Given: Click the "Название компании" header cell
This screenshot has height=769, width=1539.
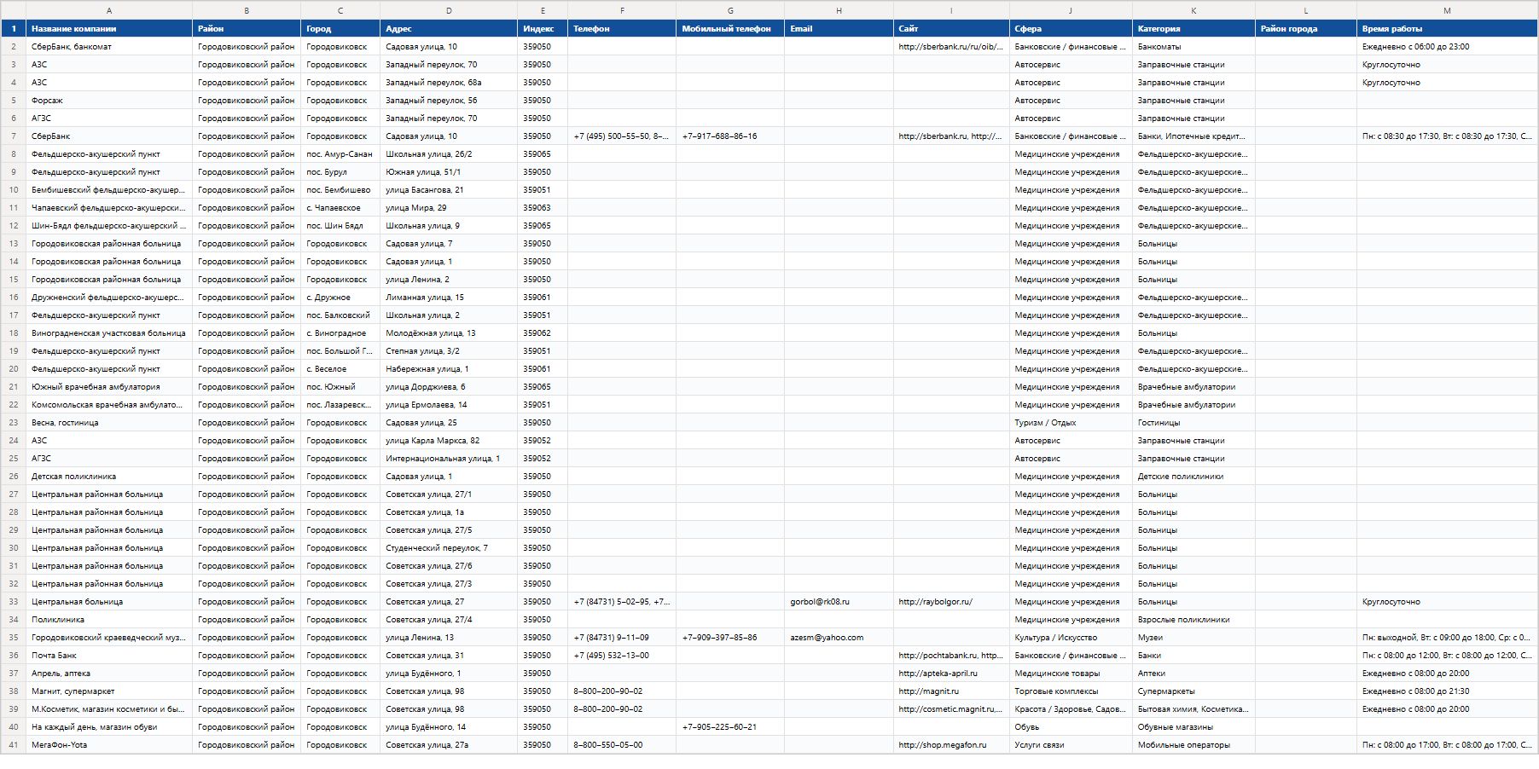Looking at the screenshot, I should (x=109, y=29).
